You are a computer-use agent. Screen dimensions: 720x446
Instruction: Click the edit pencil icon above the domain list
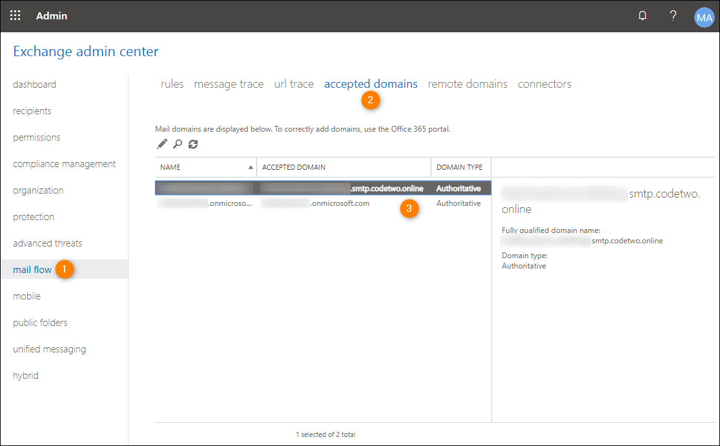click(x=162, y=144)
